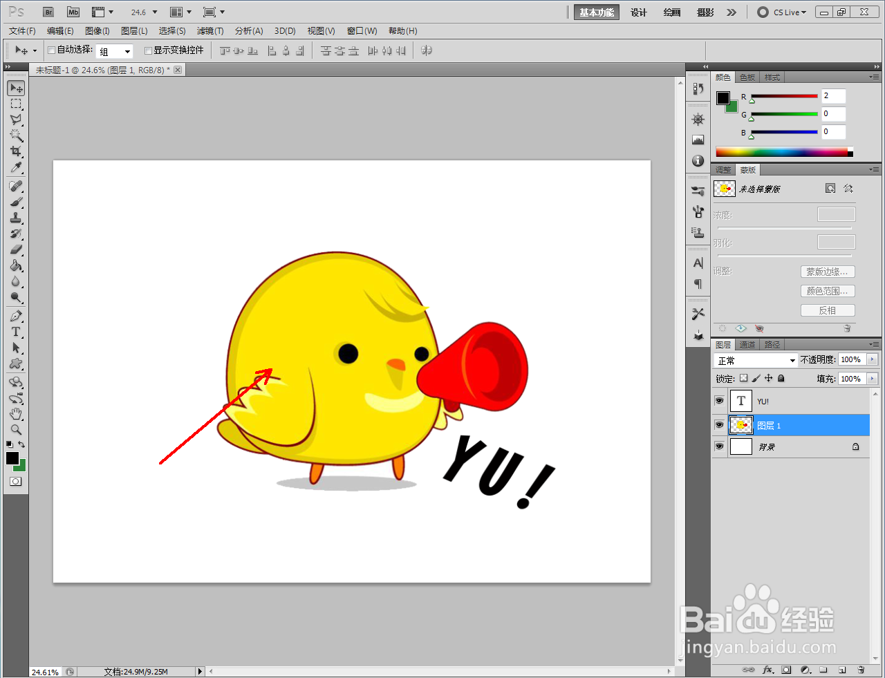The height and width of the screenshot is (678, 885).
Task: Open the 滤镜(T) menu
Action: tap(210, 31)
